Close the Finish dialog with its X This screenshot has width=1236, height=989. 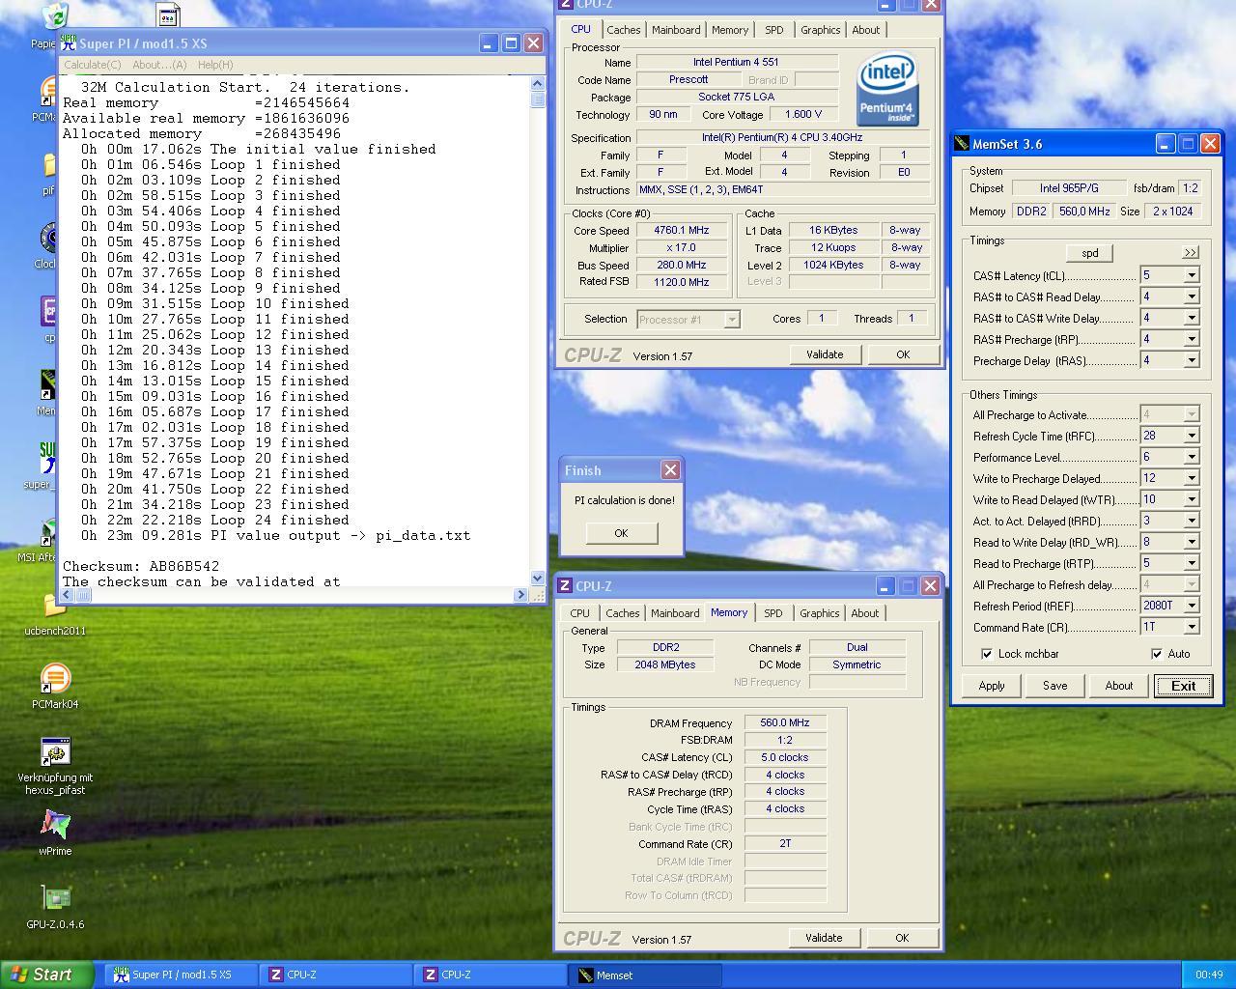670,470
